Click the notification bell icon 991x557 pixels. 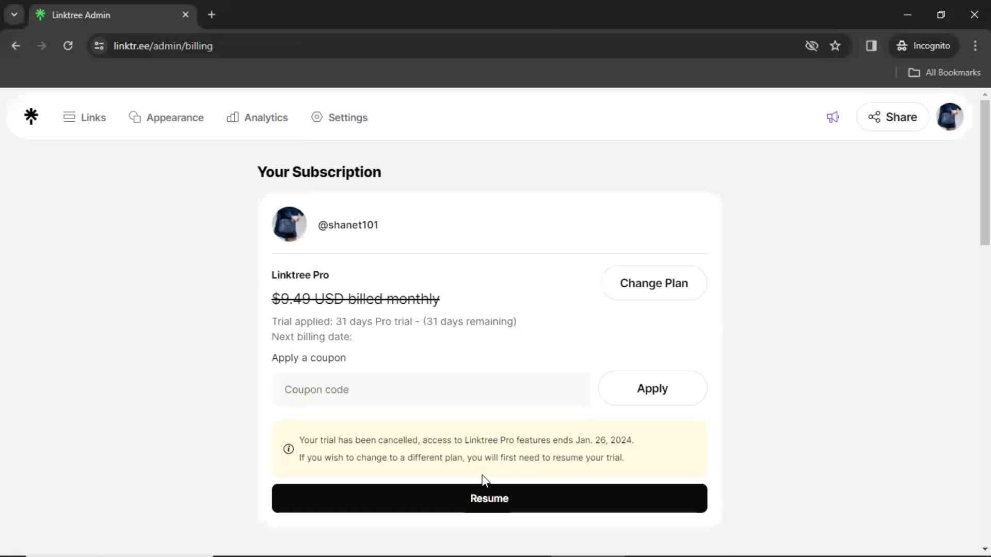tap(833, 117)
